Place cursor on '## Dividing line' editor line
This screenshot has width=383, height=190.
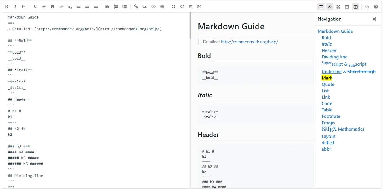click(25, 176)
